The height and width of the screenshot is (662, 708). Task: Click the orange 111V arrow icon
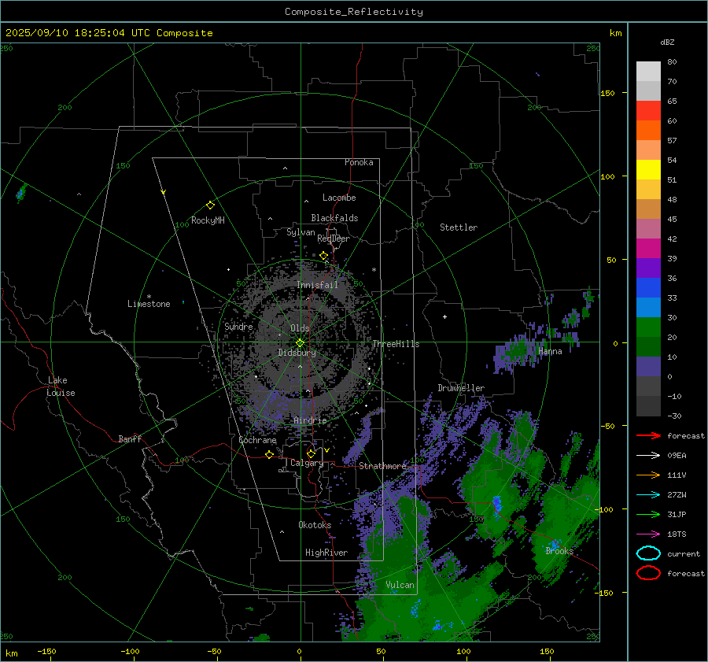click(x=648, y=475)
